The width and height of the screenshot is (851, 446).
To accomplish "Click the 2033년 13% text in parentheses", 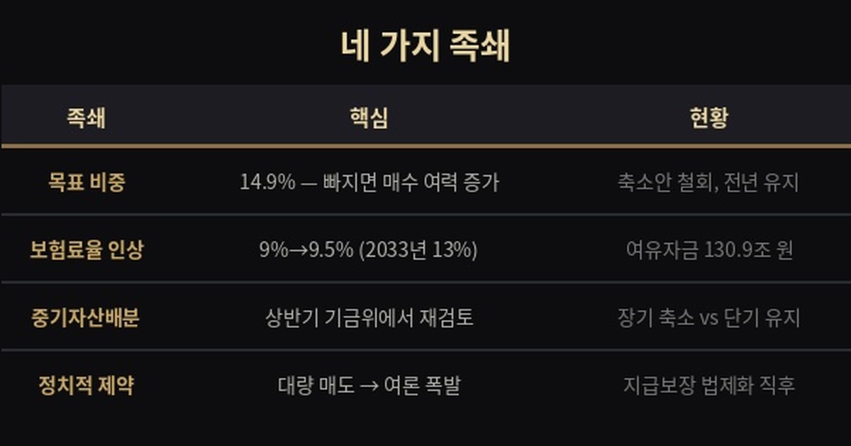I will click(x=418, y=250).
